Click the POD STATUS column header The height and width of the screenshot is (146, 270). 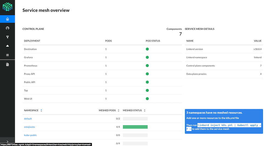pos(153,41)
